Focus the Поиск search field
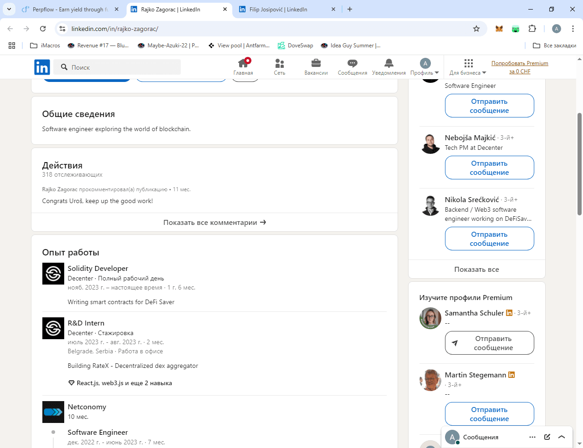The height and width of the screenshot is (448, 583). coord(117,67)
